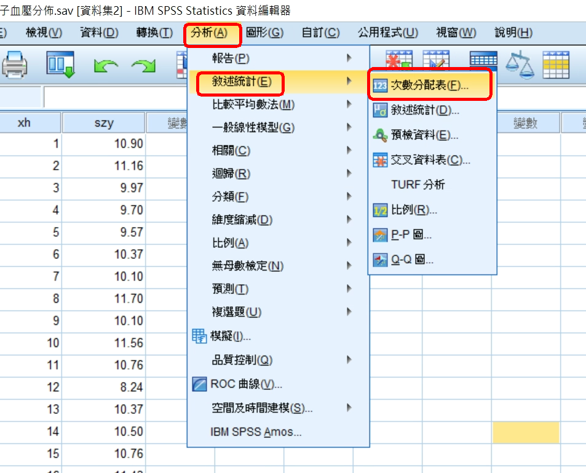This screenshot has width=586, height=473.
Task: Click the Weight cases scale icon
Action: (x=520, y=64)
